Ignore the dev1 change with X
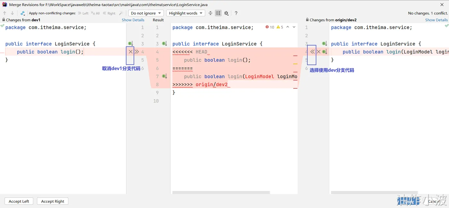Viewport: 449px width, 208px height. (x=131, y=52)
